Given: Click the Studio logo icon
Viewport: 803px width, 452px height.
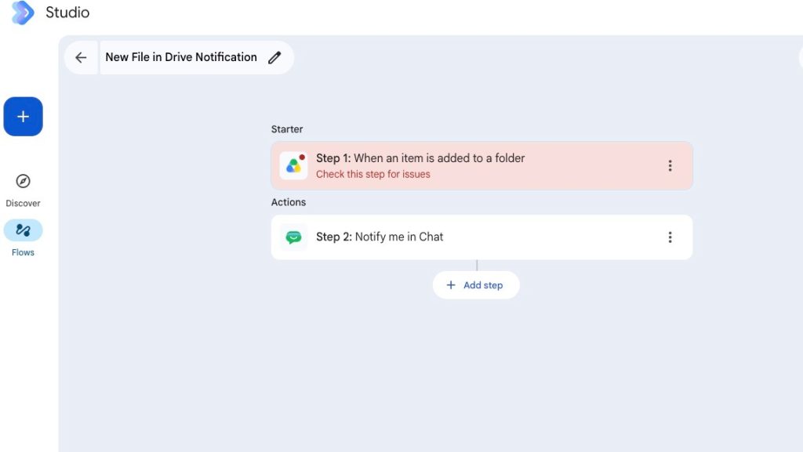Looking at the screenshot, I should point(23,13).
